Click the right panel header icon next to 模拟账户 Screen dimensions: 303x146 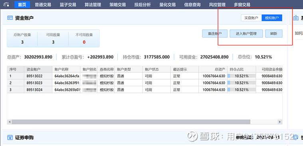[296, 18]
